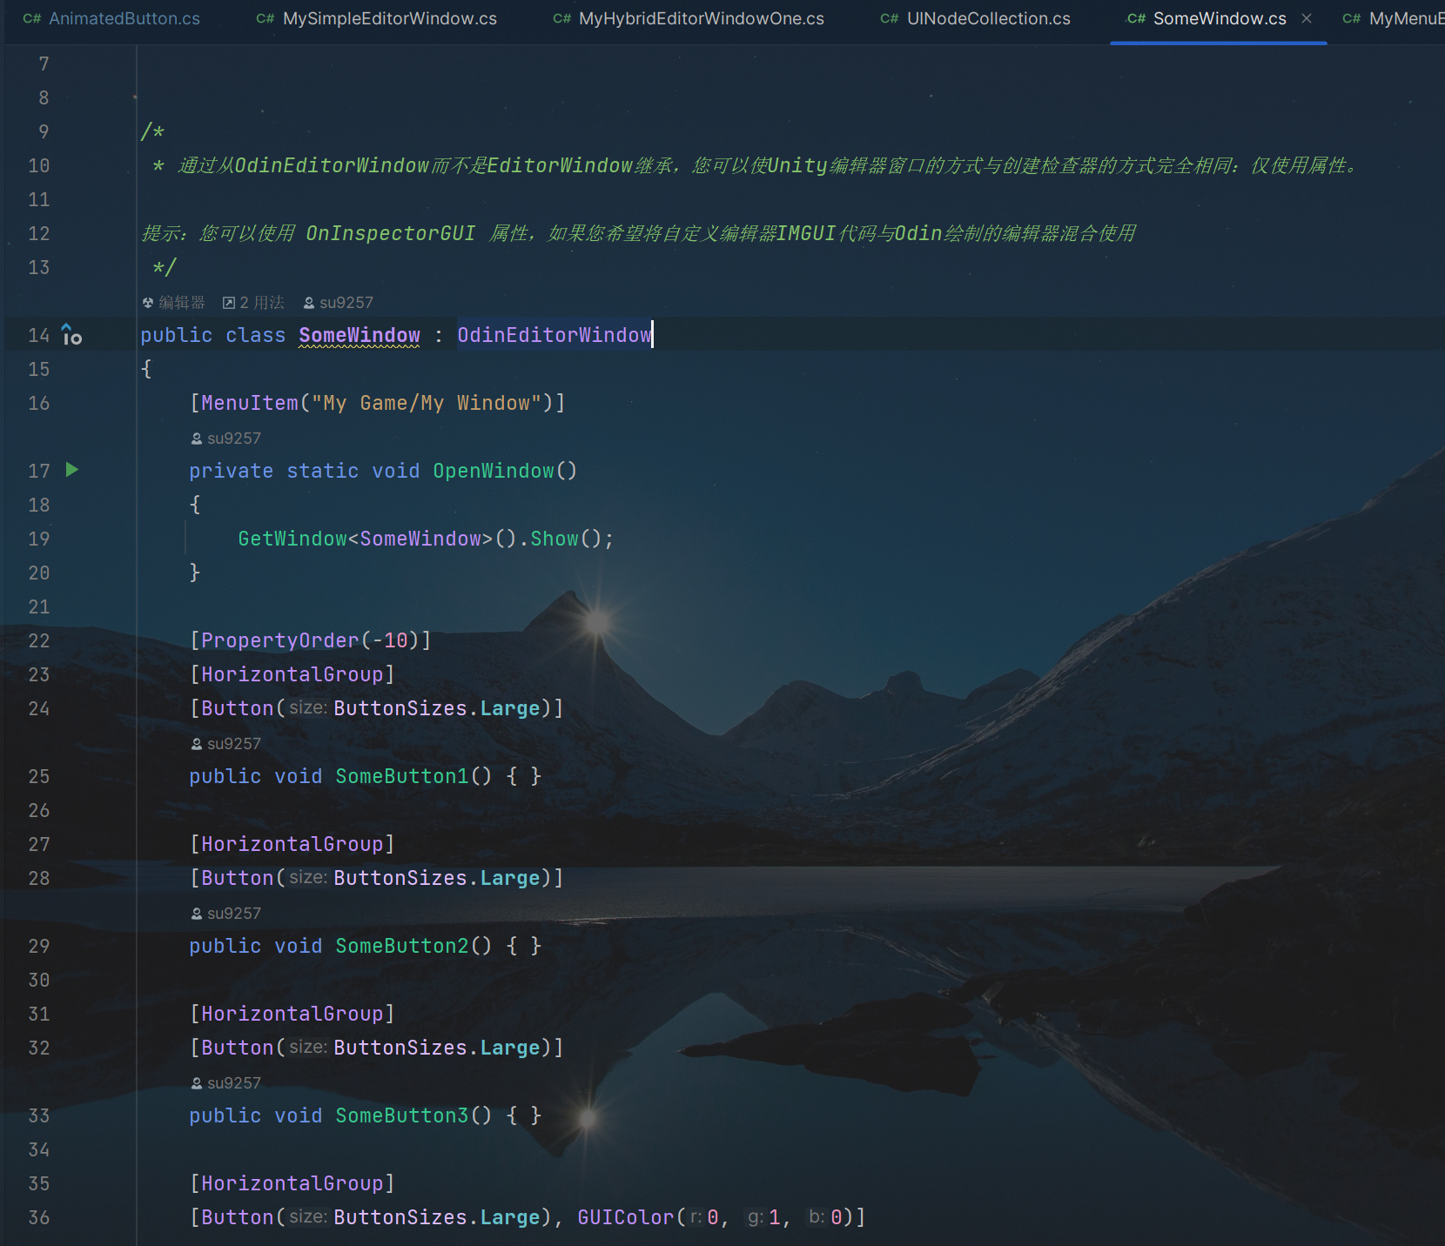Screen dimensions: 1445x1246
Task: Click the g: parameter hint on line 36
Action: pyautogui.click(x=756, y=1216)
